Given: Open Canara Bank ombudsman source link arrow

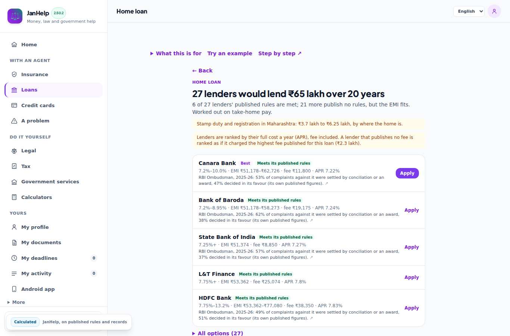Looking at the screenshot, I should 327,184.
